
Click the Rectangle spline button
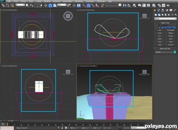[x=171, y=30]
